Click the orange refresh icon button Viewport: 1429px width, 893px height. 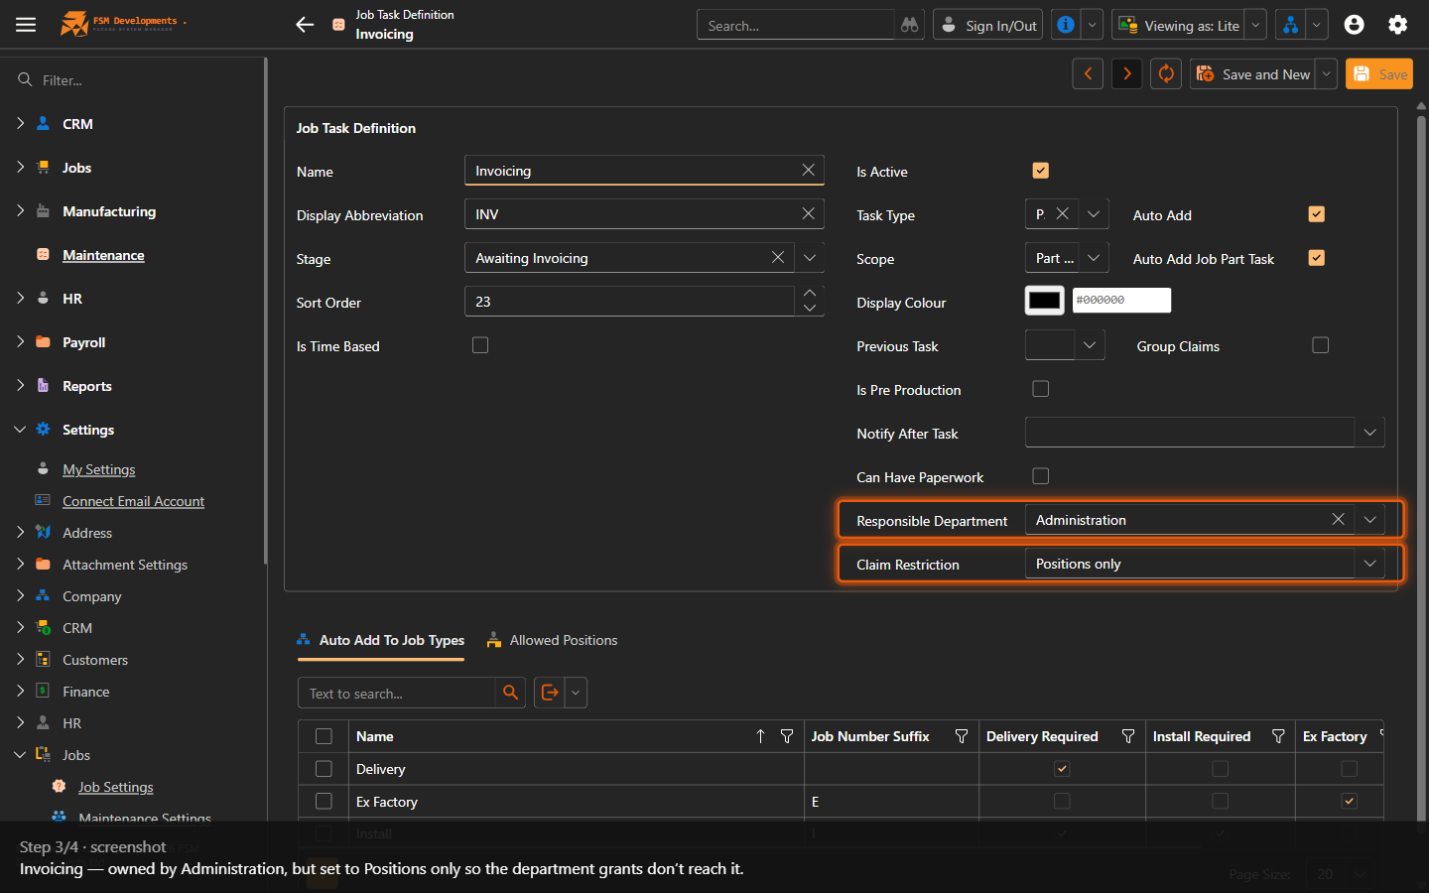click(x=1166, y=74)
